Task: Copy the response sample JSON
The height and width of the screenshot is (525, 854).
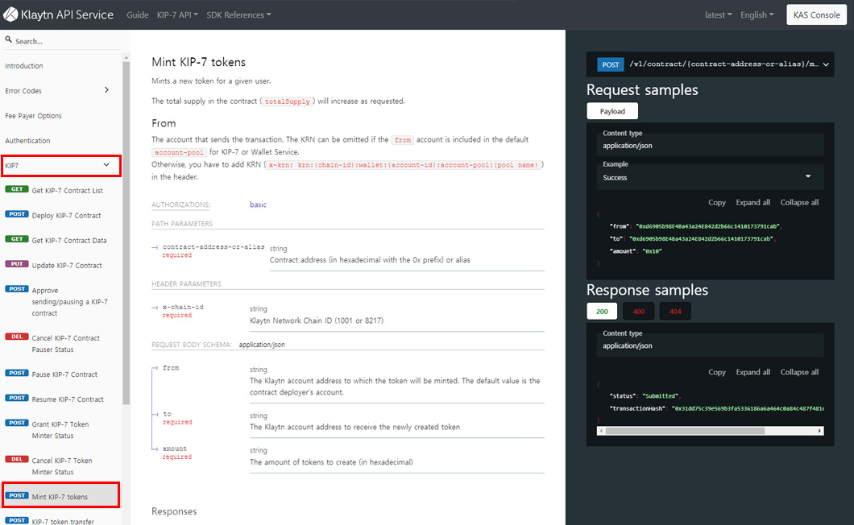Action: point(717,373)
